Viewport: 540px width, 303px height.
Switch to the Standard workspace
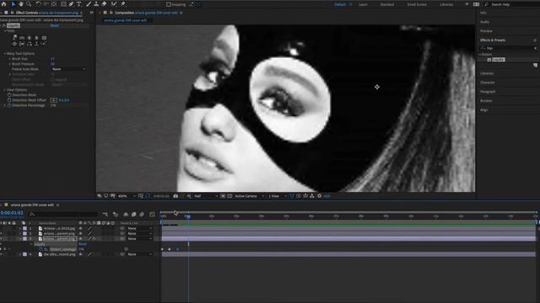(387, 4)
